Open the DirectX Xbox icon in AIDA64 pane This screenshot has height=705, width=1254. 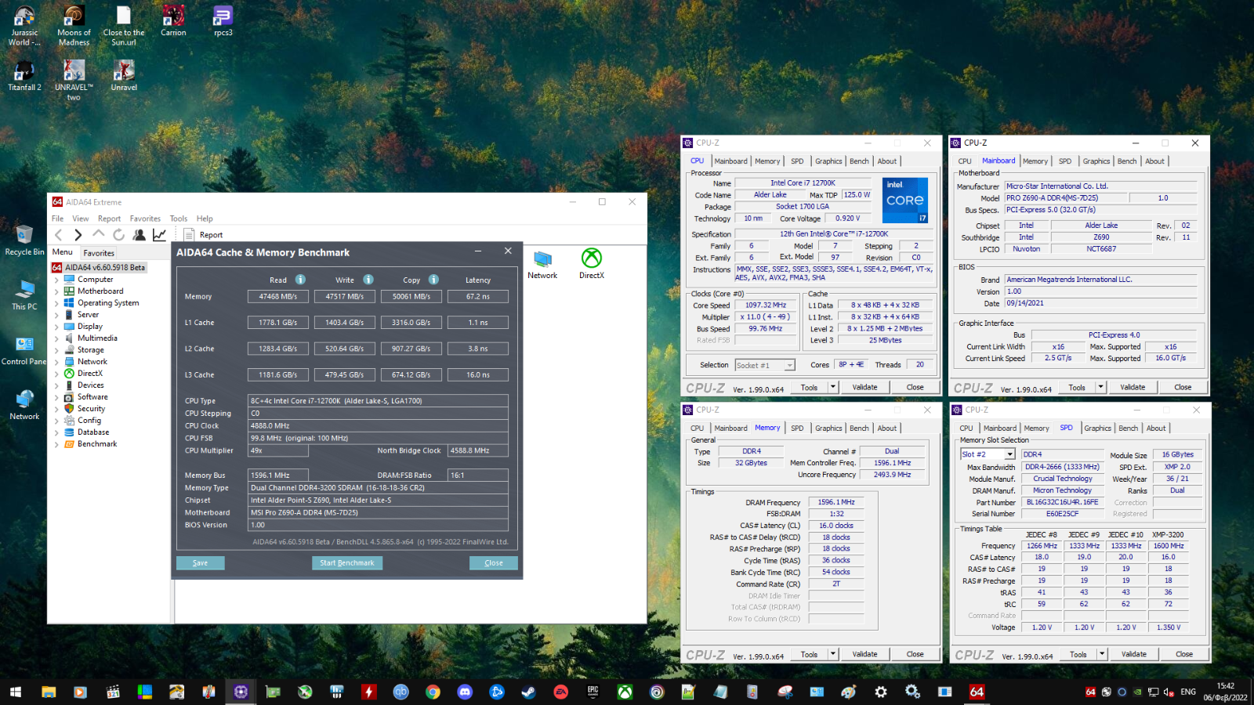592,264
